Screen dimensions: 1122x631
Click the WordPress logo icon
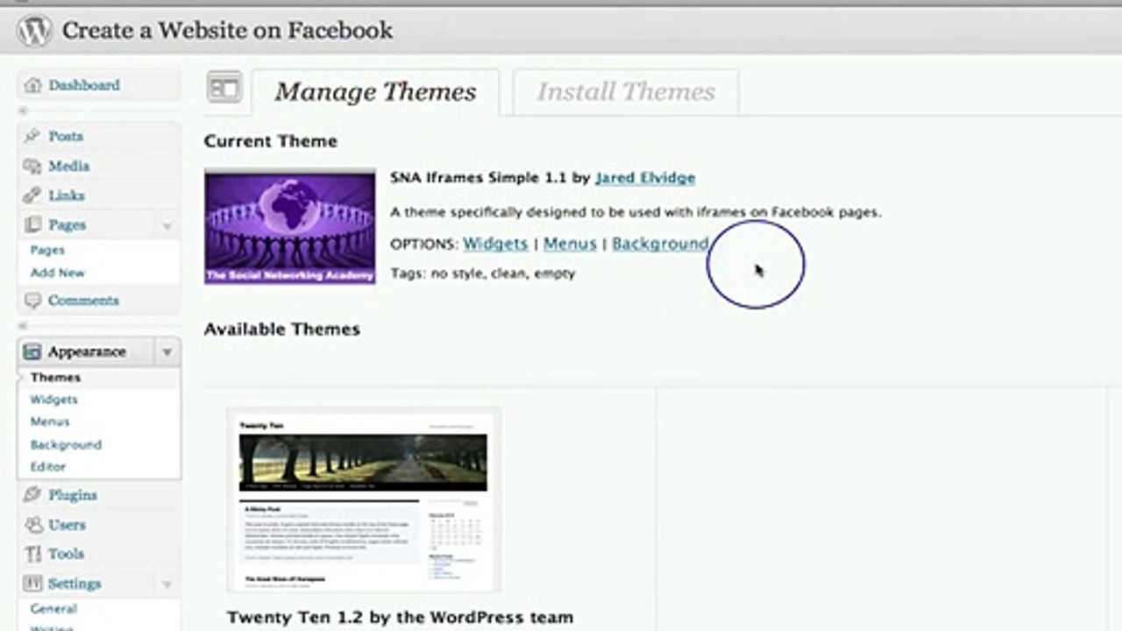(x=34, y=31)
